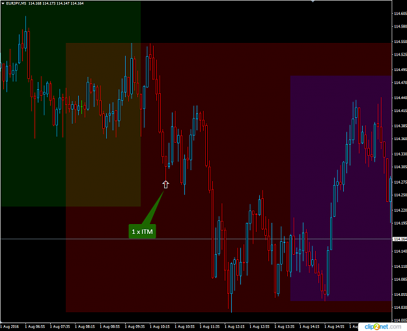Click price scale value 114.550

pos(400,42)
